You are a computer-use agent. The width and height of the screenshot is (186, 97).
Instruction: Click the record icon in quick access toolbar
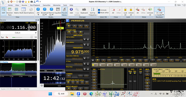coord(20,2)
